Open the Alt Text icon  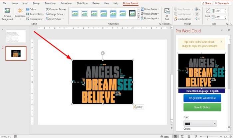[167, 11]
